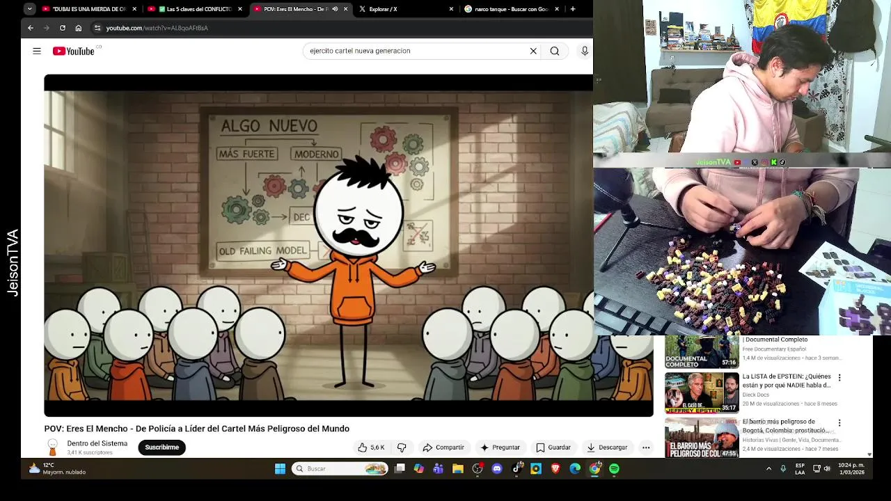The image size is (891, 501).
Task: Open a new browser tab
Action: point(573,9)
